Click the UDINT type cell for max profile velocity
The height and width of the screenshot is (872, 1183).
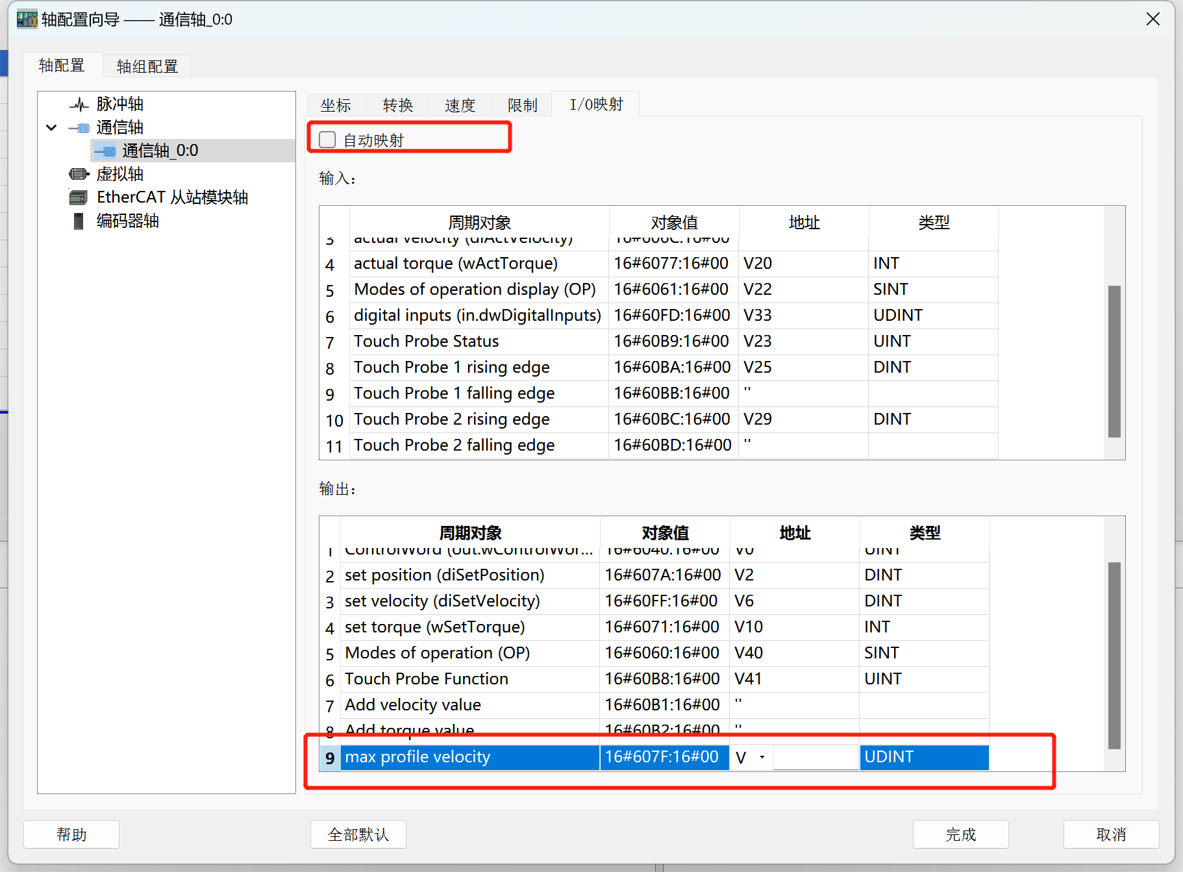click(924, 757)
